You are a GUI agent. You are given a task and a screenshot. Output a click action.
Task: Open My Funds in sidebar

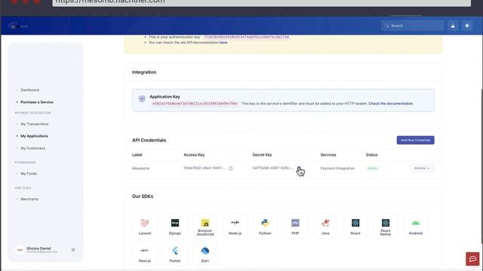[x=29, y=174]
